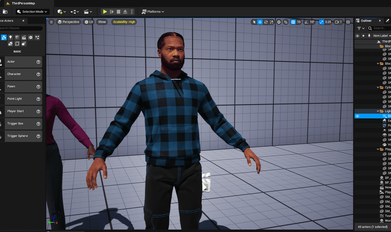Start Play in Editor
The height and width of the screenshot is (232, 391).
105,12
